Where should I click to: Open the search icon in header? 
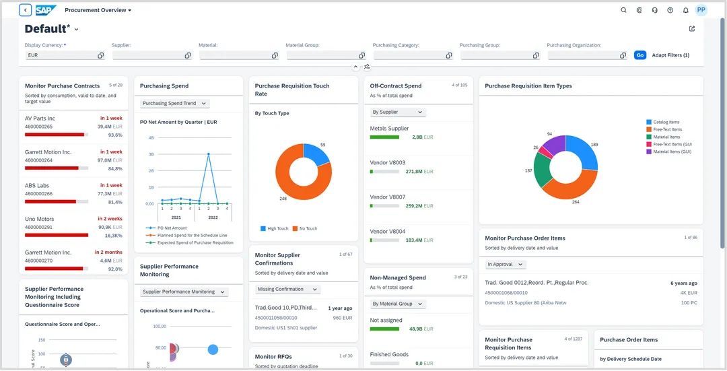coord(623,10)
